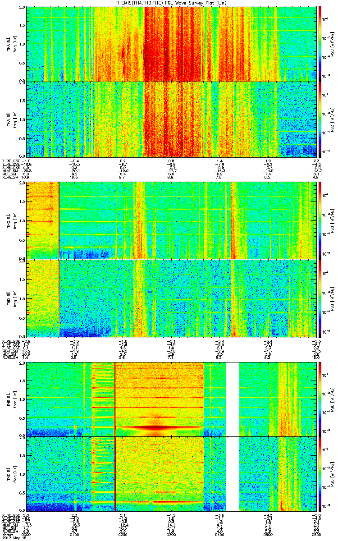Click the color bar beside THA B-perpendicular panel
This screenshot has width=338, height=541.
click(x=320, y=44)
